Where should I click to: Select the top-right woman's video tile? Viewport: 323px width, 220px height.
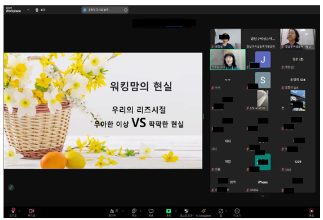298,39
